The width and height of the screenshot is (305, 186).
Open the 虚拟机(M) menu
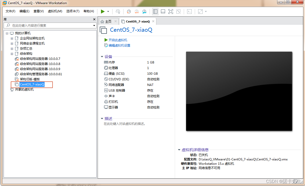(55, 11)
